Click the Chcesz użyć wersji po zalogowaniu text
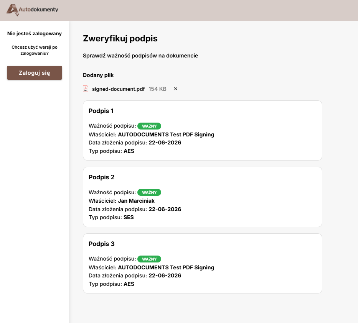The width and height of the screenshot is (358, 323). click(35, 50)
